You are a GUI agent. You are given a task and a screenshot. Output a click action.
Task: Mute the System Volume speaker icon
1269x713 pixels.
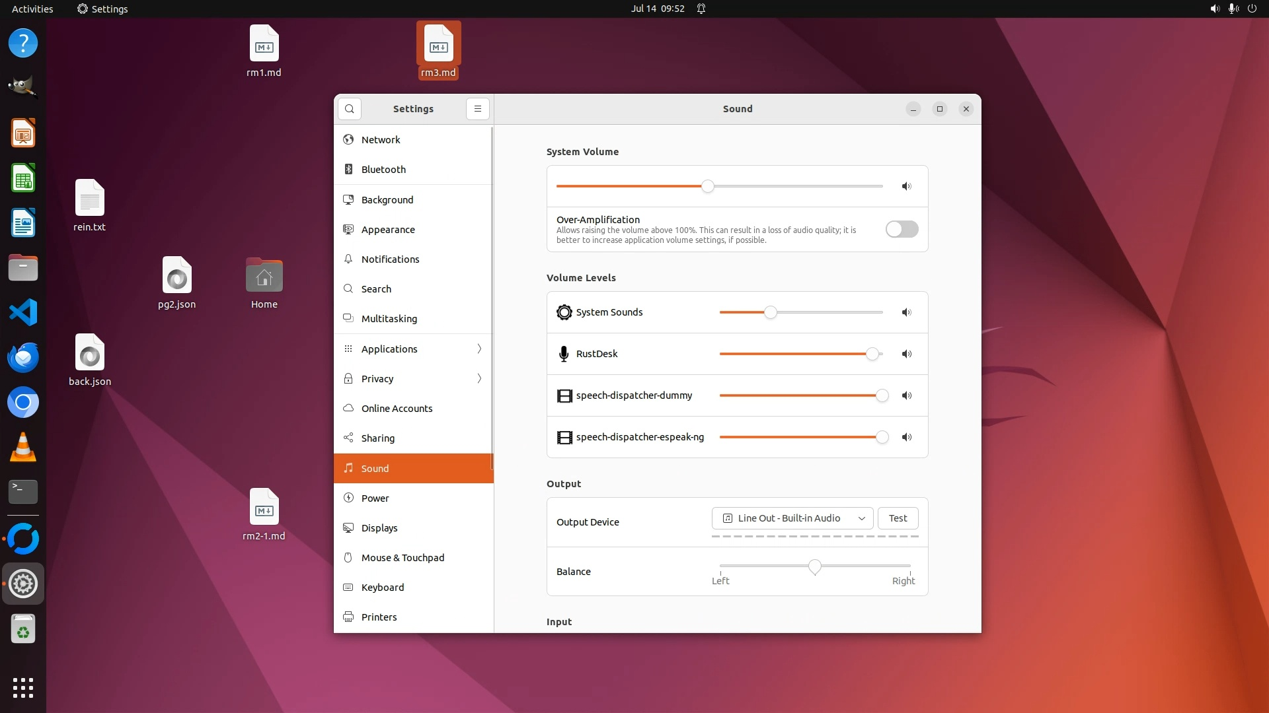point(906,186)
